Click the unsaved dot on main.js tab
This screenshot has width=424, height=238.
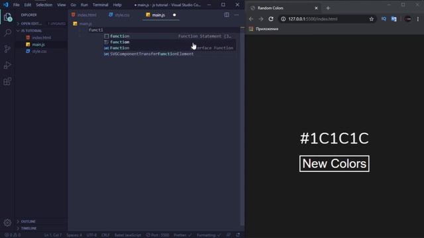point(174,15)
